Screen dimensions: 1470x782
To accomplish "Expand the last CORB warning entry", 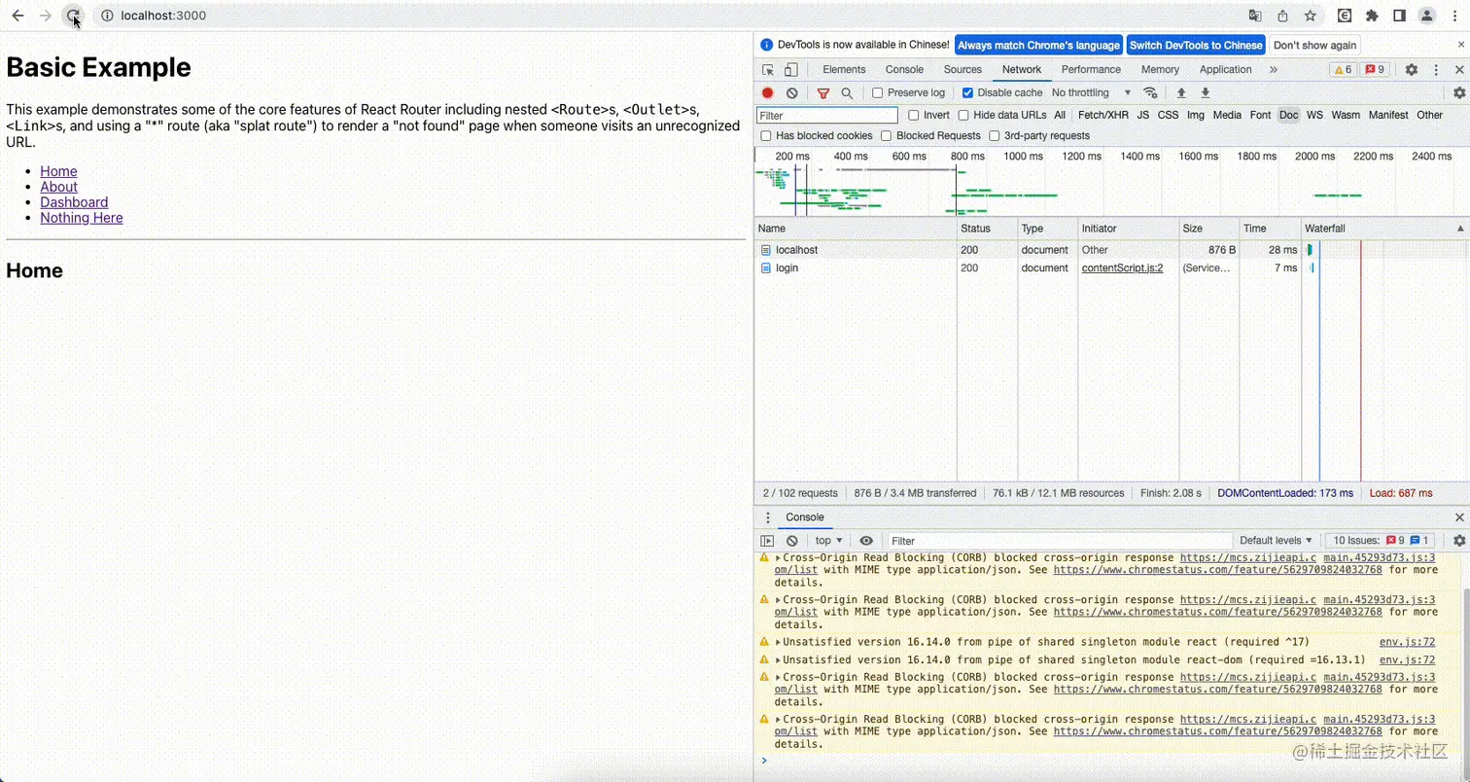I will pyautogui.click(x=778, y=720).
